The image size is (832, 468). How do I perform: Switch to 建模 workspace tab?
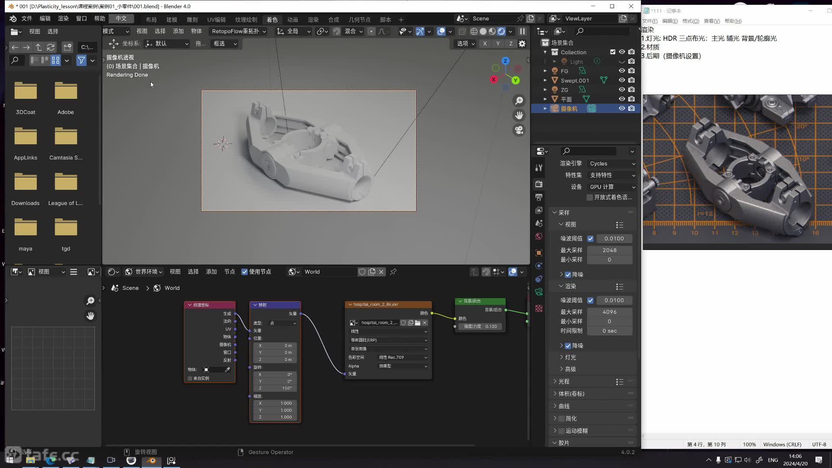coord(172,19)
